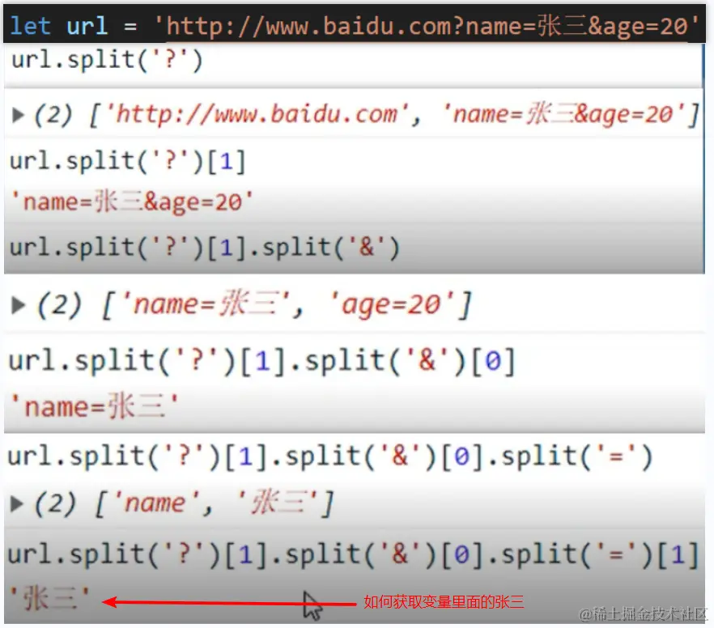Click the console input url.split('?')[1]

coord(128,160)
